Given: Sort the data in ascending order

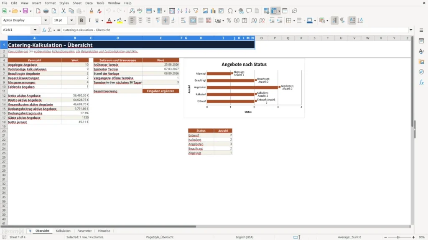Looking at the screenshot, I should [x=180, y=11].
